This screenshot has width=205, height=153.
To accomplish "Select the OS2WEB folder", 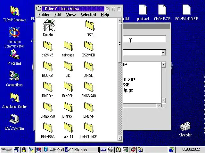I will [88, 46].
